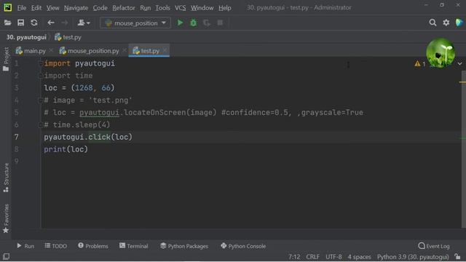The image size is (466, 262).
Task: Open the Tools menu
Action: tap(162, 8)
